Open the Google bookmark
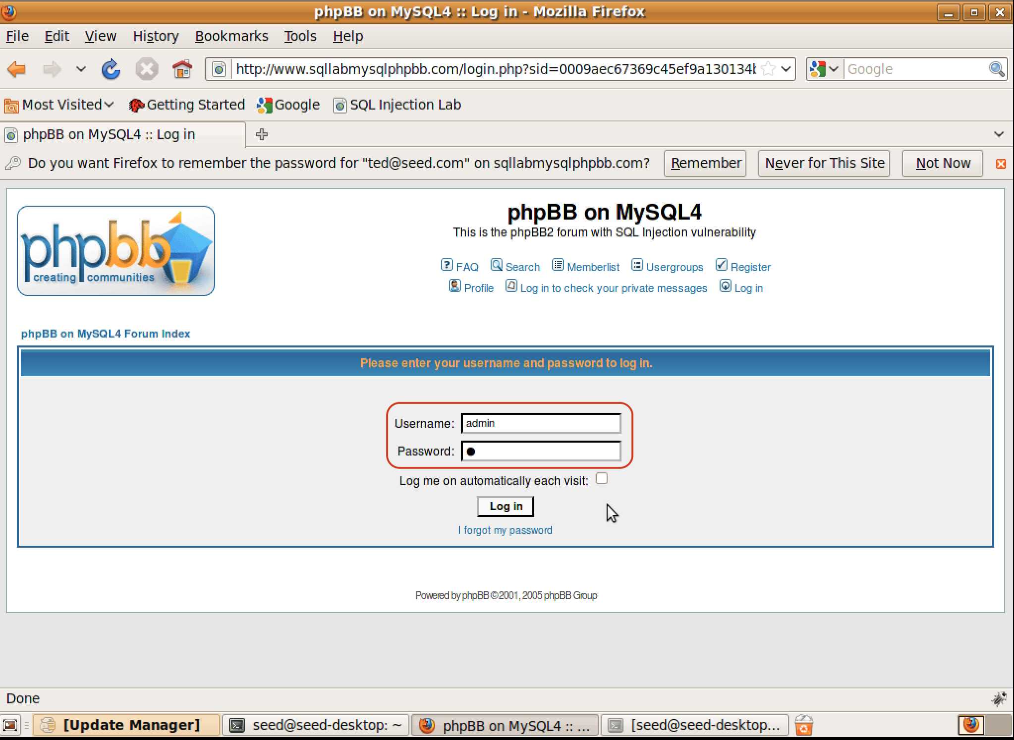This screenshot has width=1014, height=740. coord(288,105)
